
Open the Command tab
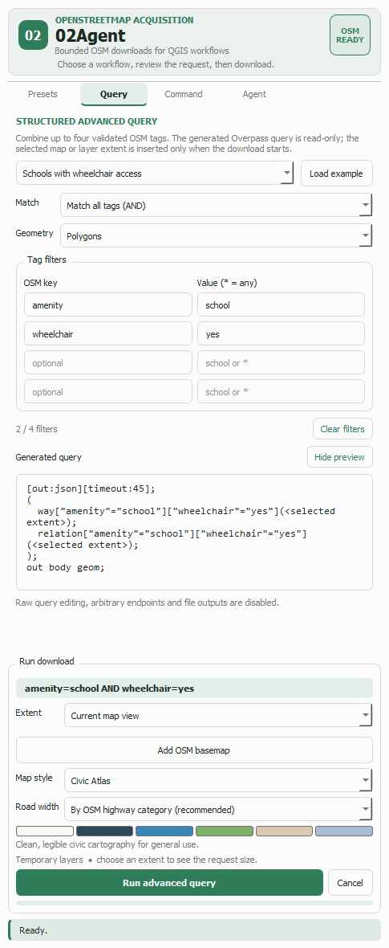coord(184,94)
